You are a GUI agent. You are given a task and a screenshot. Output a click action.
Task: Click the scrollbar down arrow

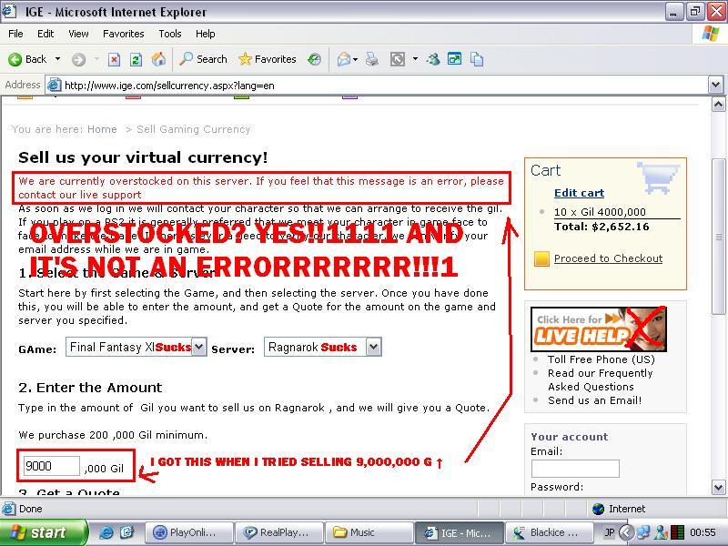coord(718,488)
